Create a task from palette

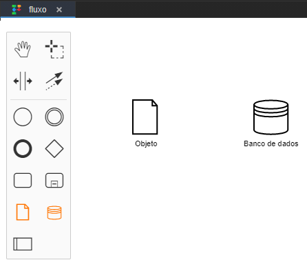[x=23, y=180]
